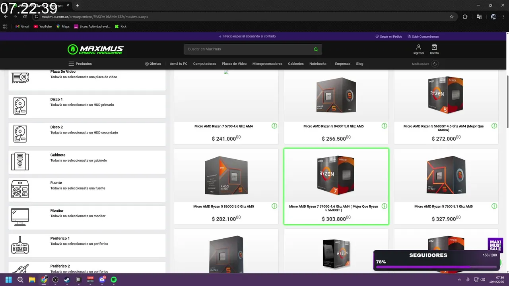Open Armá tu PC menu item

click(179, 64)
